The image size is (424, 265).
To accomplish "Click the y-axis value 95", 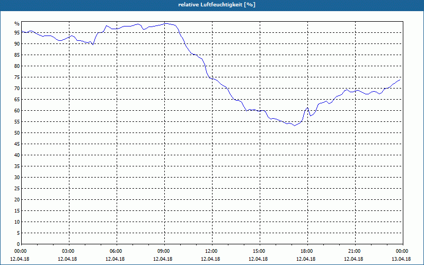I will tap(17, 33).
